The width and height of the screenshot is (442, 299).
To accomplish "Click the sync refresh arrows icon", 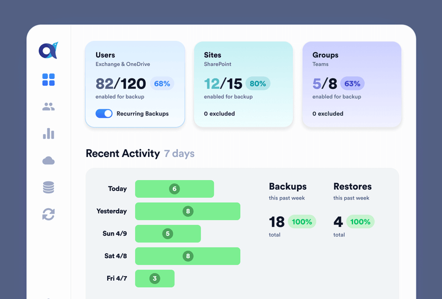I will (49, 214).
